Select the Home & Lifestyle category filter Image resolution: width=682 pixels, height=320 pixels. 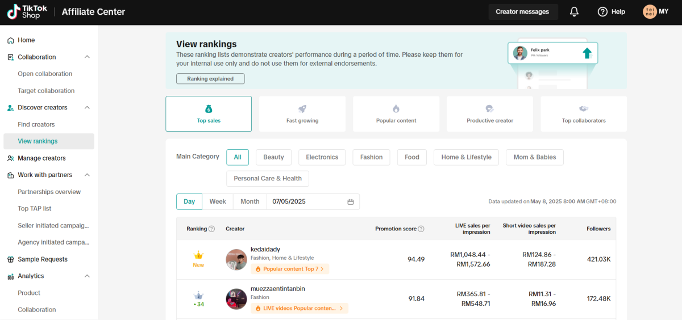pyautogui.click(x=467, y=157)
